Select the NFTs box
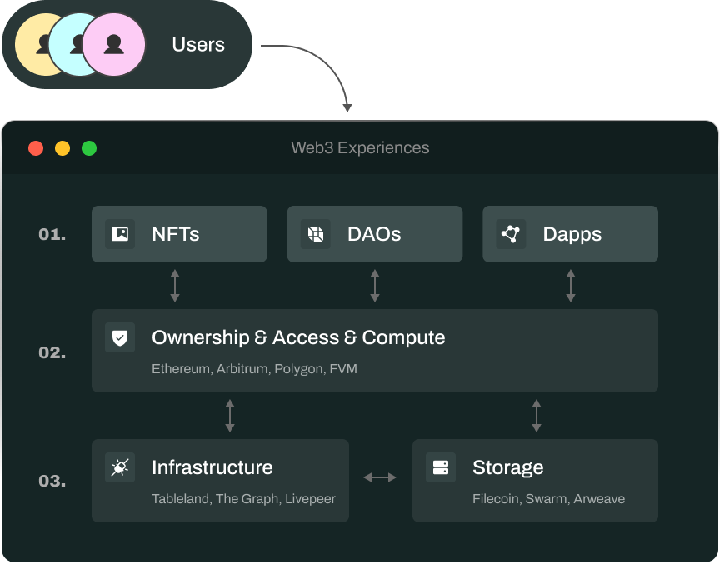The height and width of the screenshot is (564, 720). (179, 234)
